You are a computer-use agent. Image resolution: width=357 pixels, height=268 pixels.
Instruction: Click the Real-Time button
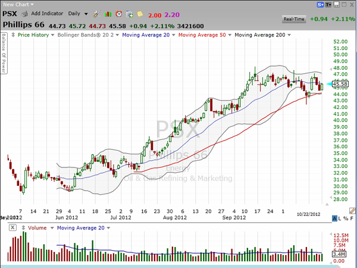294,19
